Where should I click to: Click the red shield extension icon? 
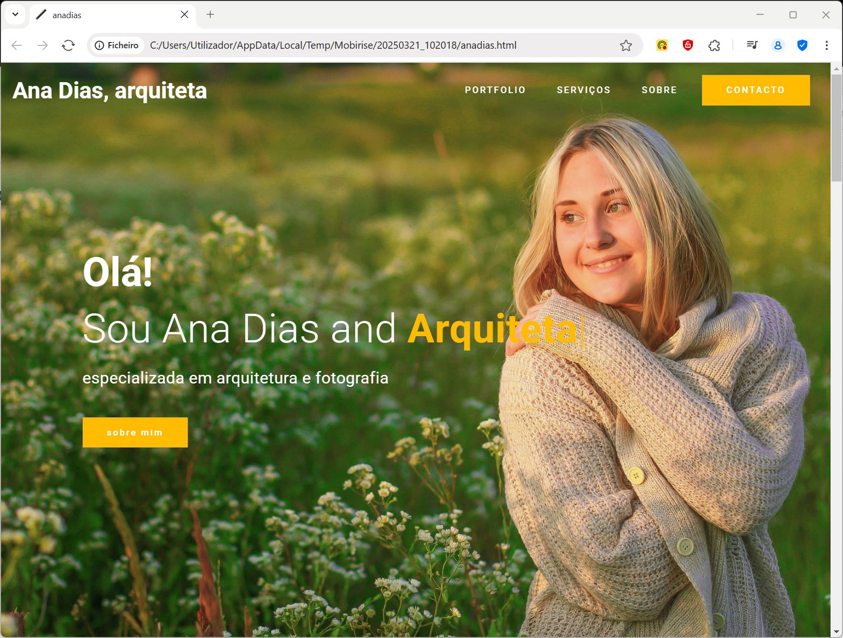(688, 45)
